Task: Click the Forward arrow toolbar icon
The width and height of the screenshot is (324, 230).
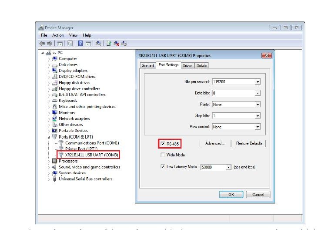Action: 48,44
